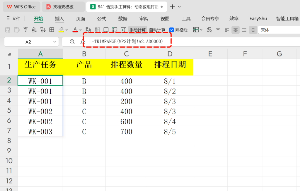Click the align left icon

tap(227, 30)
